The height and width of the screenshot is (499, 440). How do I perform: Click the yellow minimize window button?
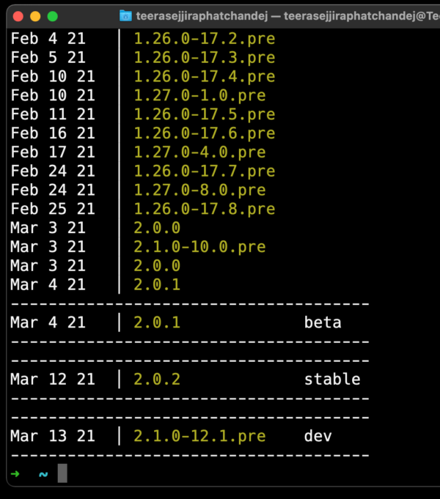coord(35,16)
